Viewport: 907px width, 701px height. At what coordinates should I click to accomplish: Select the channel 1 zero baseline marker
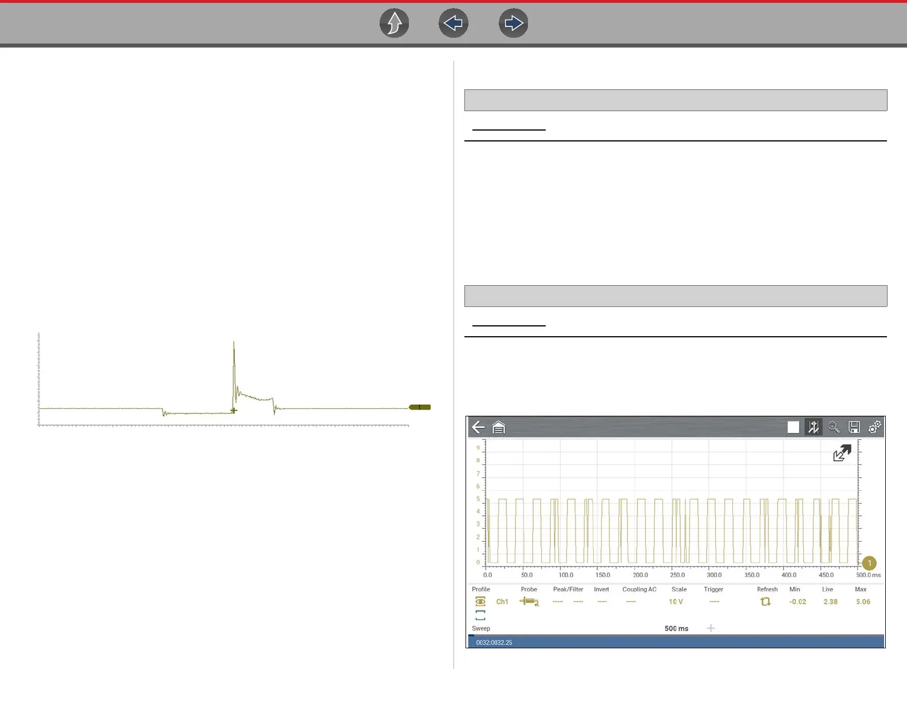[869, 563]
